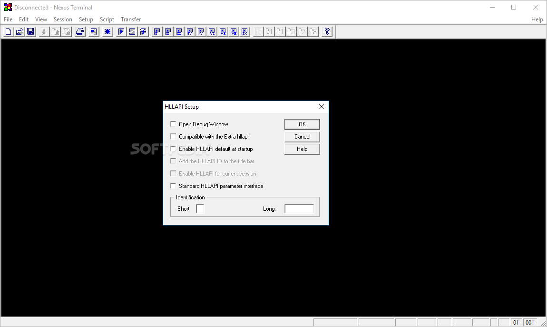Open the Setup menu
The image size is (547, 327).
tap(86, 19)
